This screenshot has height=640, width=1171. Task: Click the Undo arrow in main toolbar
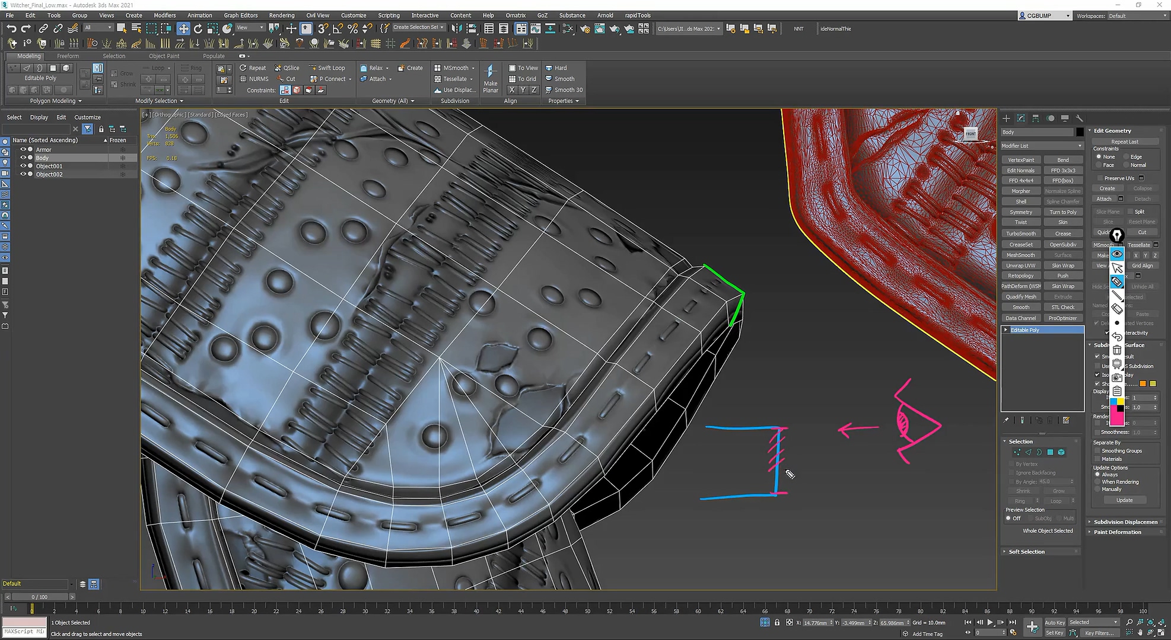[11, 28]
